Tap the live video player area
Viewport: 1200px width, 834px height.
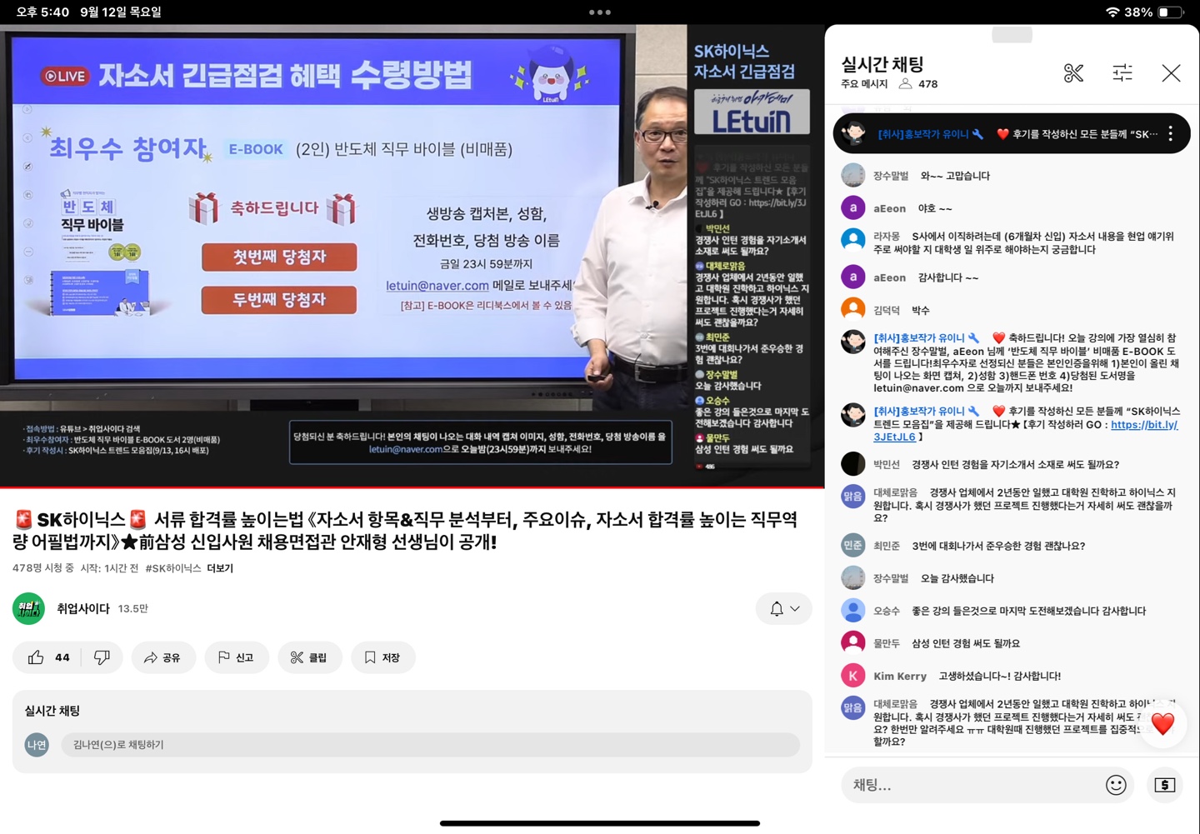coord(412,255)
